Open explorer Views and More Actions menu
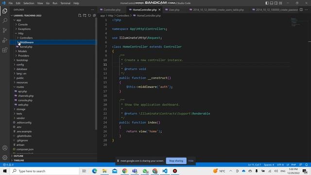Image resolution: width=311 pixels, height=175 pixels. tap(93, 10)
